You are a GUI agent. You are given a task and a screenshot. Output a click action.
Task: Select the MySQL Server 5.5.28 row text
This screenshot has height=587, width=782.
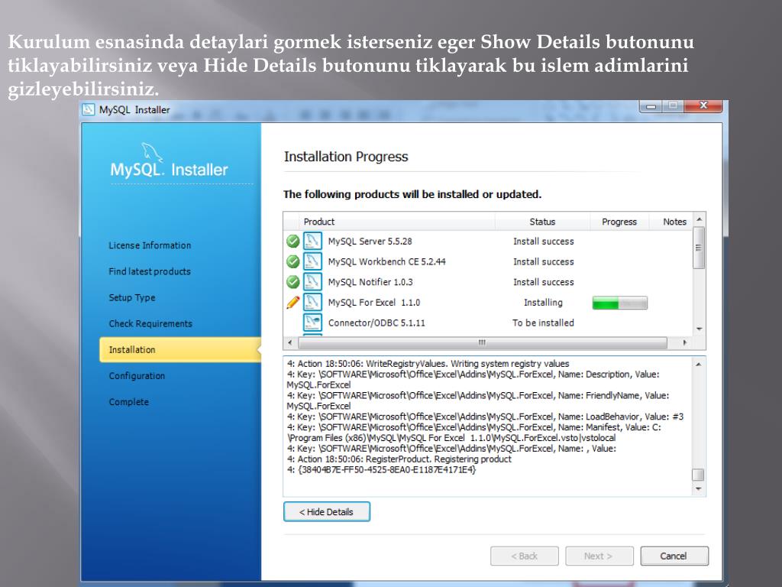(x=370, y=241)
